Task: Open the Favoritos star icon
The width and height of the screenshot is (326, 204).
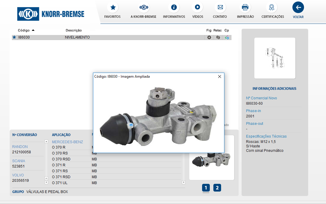Action: pyautogui.click(x=113, y=7)
